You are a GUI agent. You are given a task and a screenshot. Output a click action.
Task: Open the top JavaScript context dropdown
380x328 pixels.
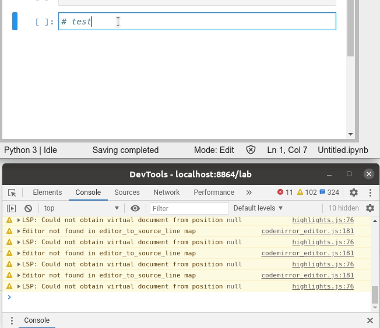(x=82, y=208)
